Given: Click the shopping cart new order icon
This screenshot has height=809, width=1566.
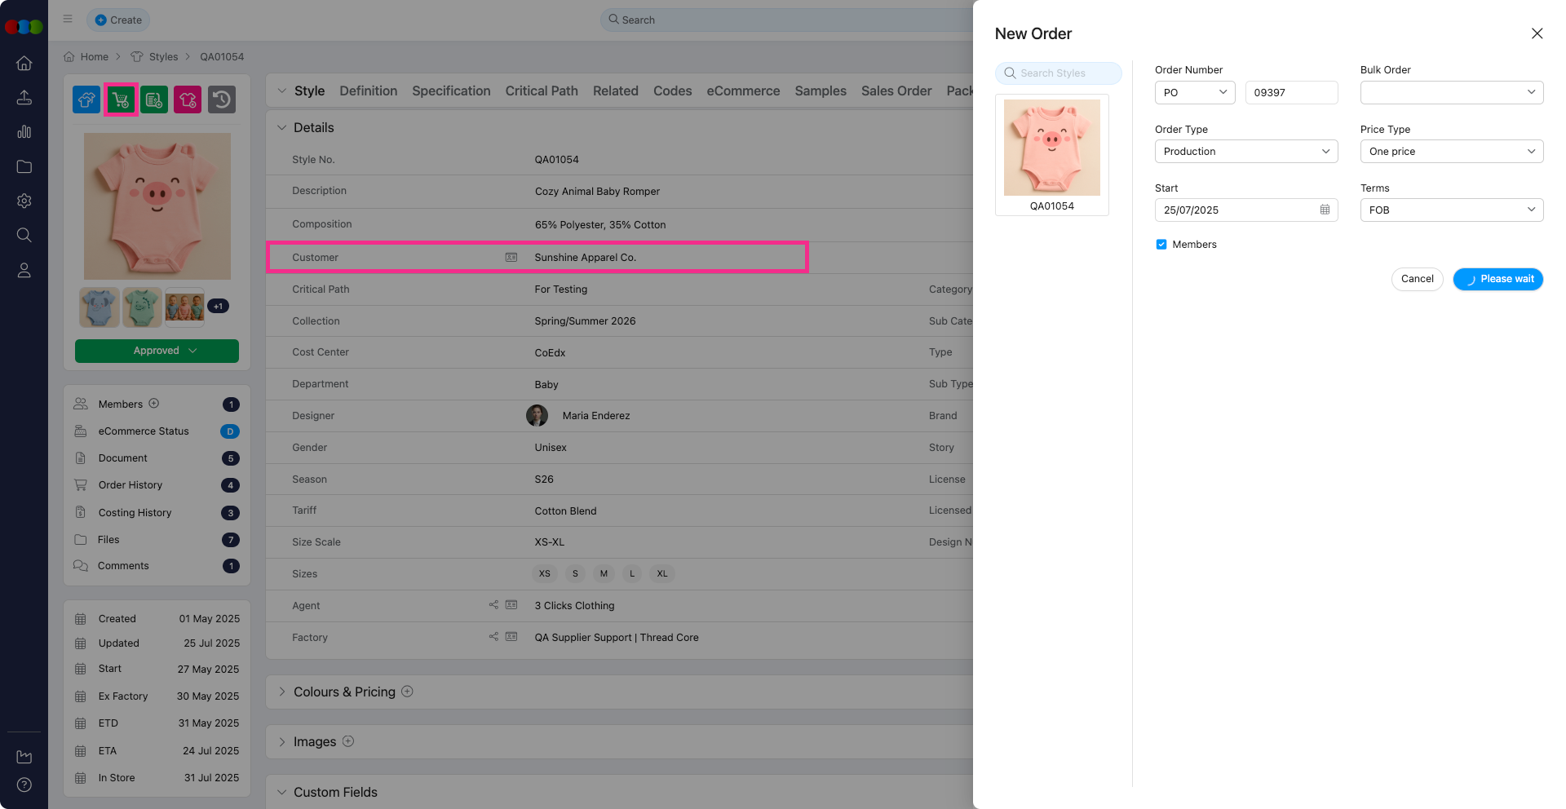Looking at the screenshot, I should 121,100.
